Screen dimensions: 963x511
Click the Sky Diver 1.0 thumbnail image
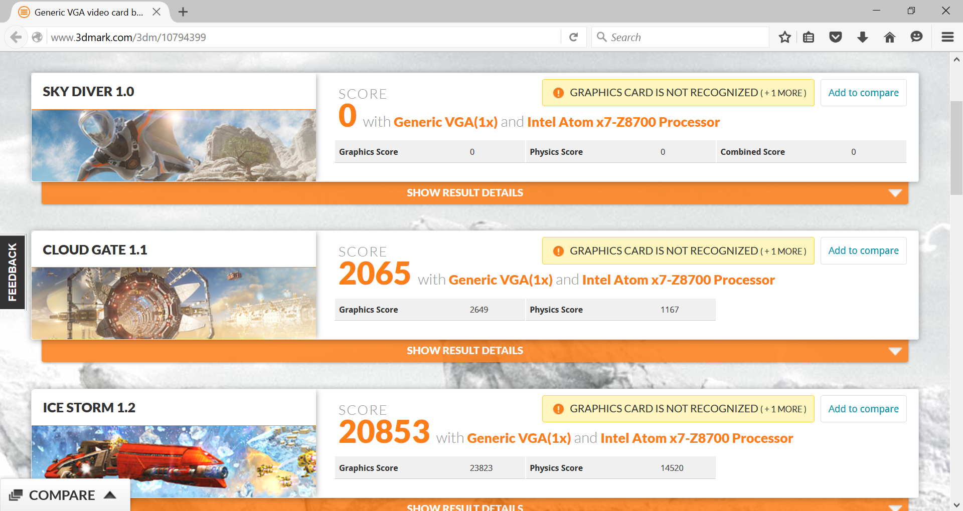click(x=174, y=145)
